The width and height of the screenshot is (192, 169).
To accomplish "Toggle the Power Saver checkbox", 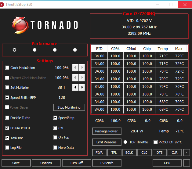I will click(7, 107).
